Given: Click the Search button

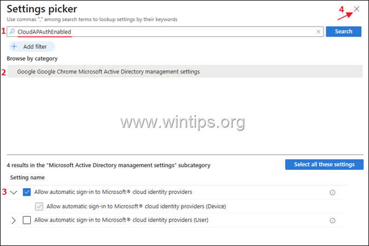Looking at the screenshot, I should [344, 31].
